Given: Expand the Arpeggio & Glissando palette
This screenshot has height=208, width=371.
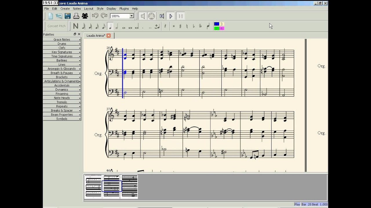Looking at the screenshot, I should 62,69.
